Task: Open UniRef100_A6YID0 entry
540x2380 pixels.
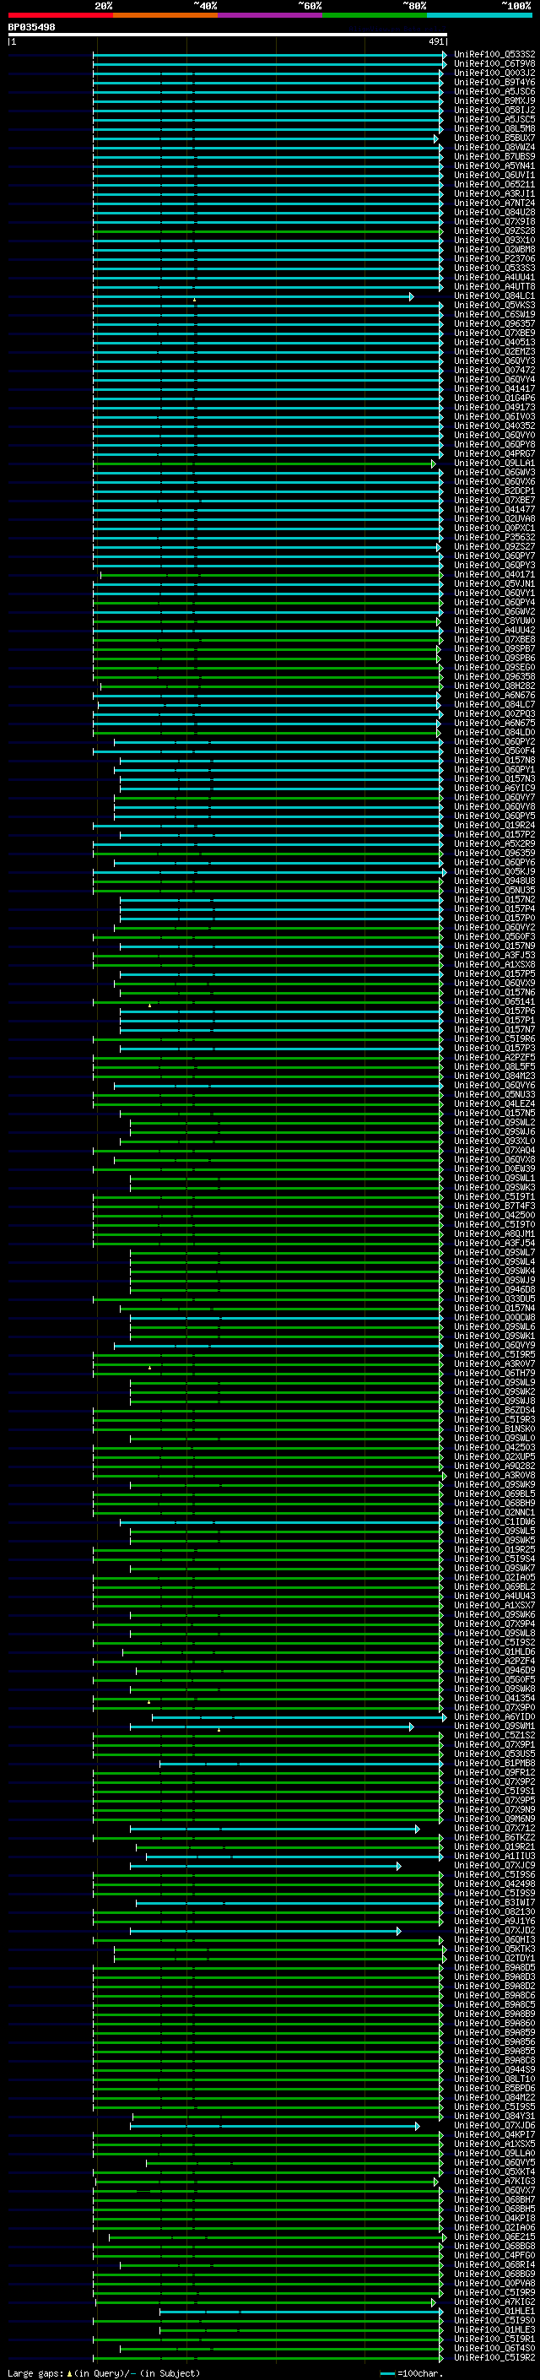Action: tap(494, 1716)
